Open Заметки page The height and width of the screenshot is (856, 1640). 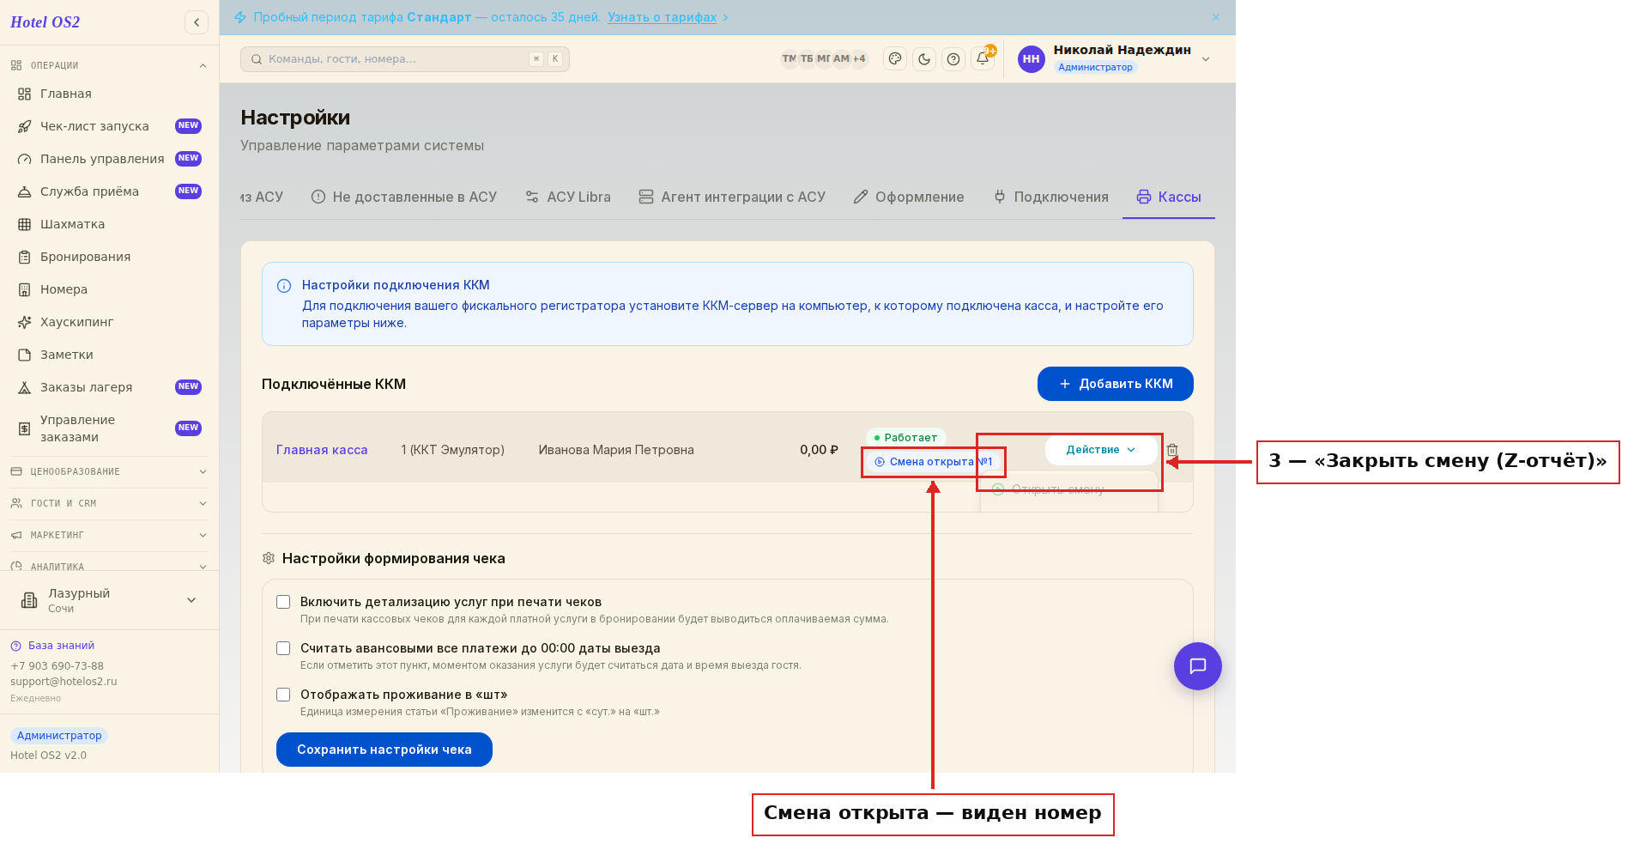(109, 355)
